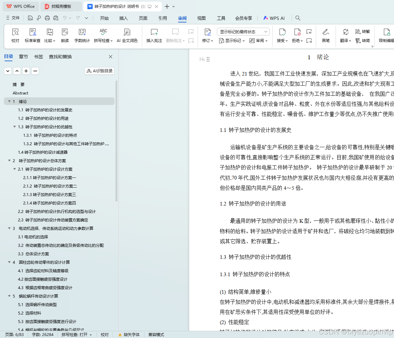Collapse the 4 圆柱齿轮传动零件的设计计算 node
The width and height of the screenshot is (394, 338).
point(9,262)
